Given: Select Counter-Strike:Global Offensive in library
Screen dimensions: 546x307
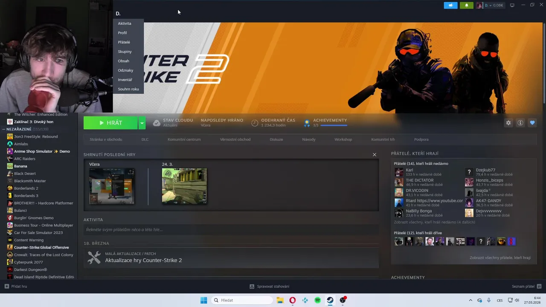Looking at the screenshot, I should [41, 247].
